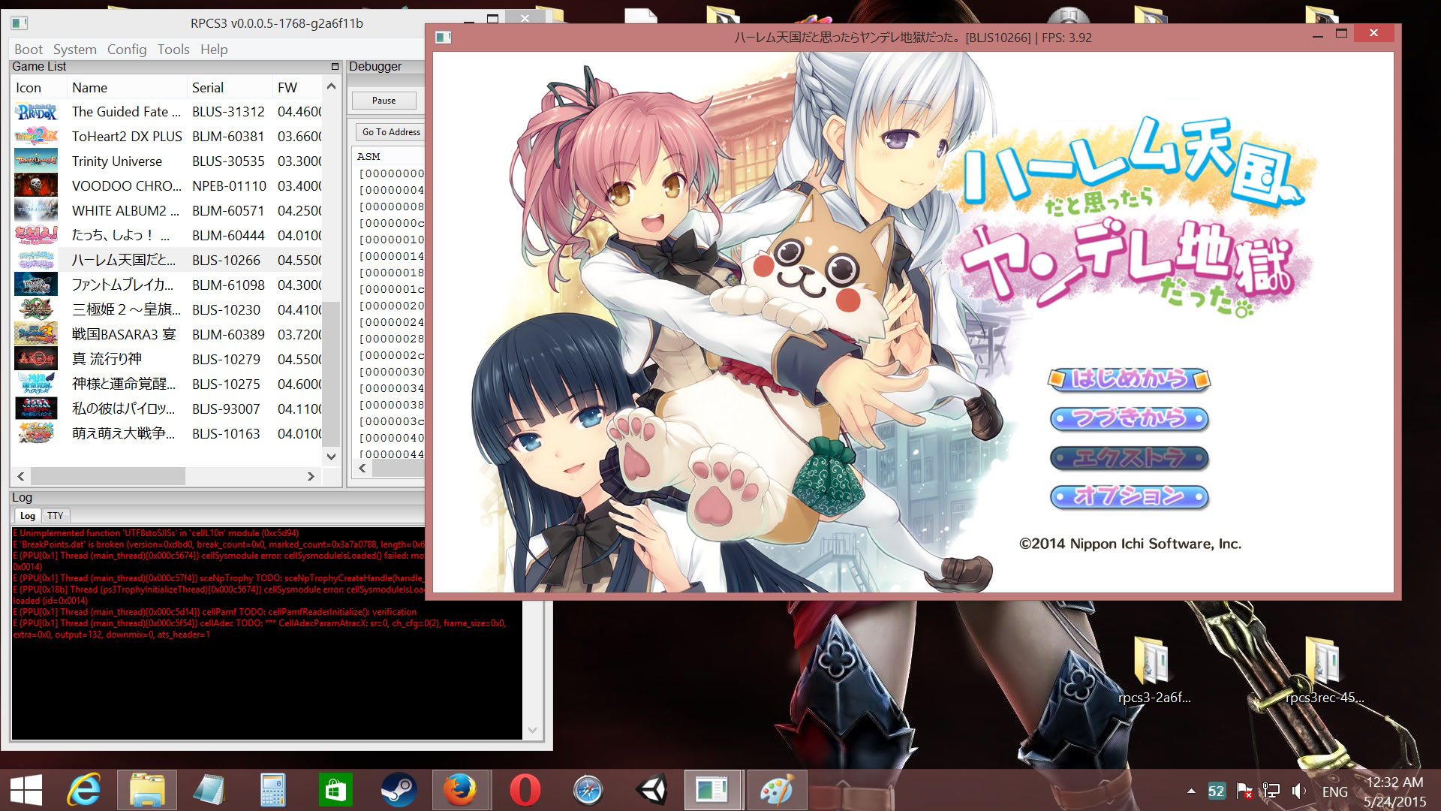1441x811 pixels.
Task: Select はじめから on the game title menu
Action: [1128, 379]
